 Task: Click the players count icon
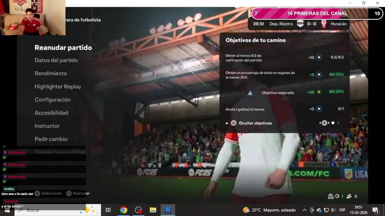[x=349, y=196]
